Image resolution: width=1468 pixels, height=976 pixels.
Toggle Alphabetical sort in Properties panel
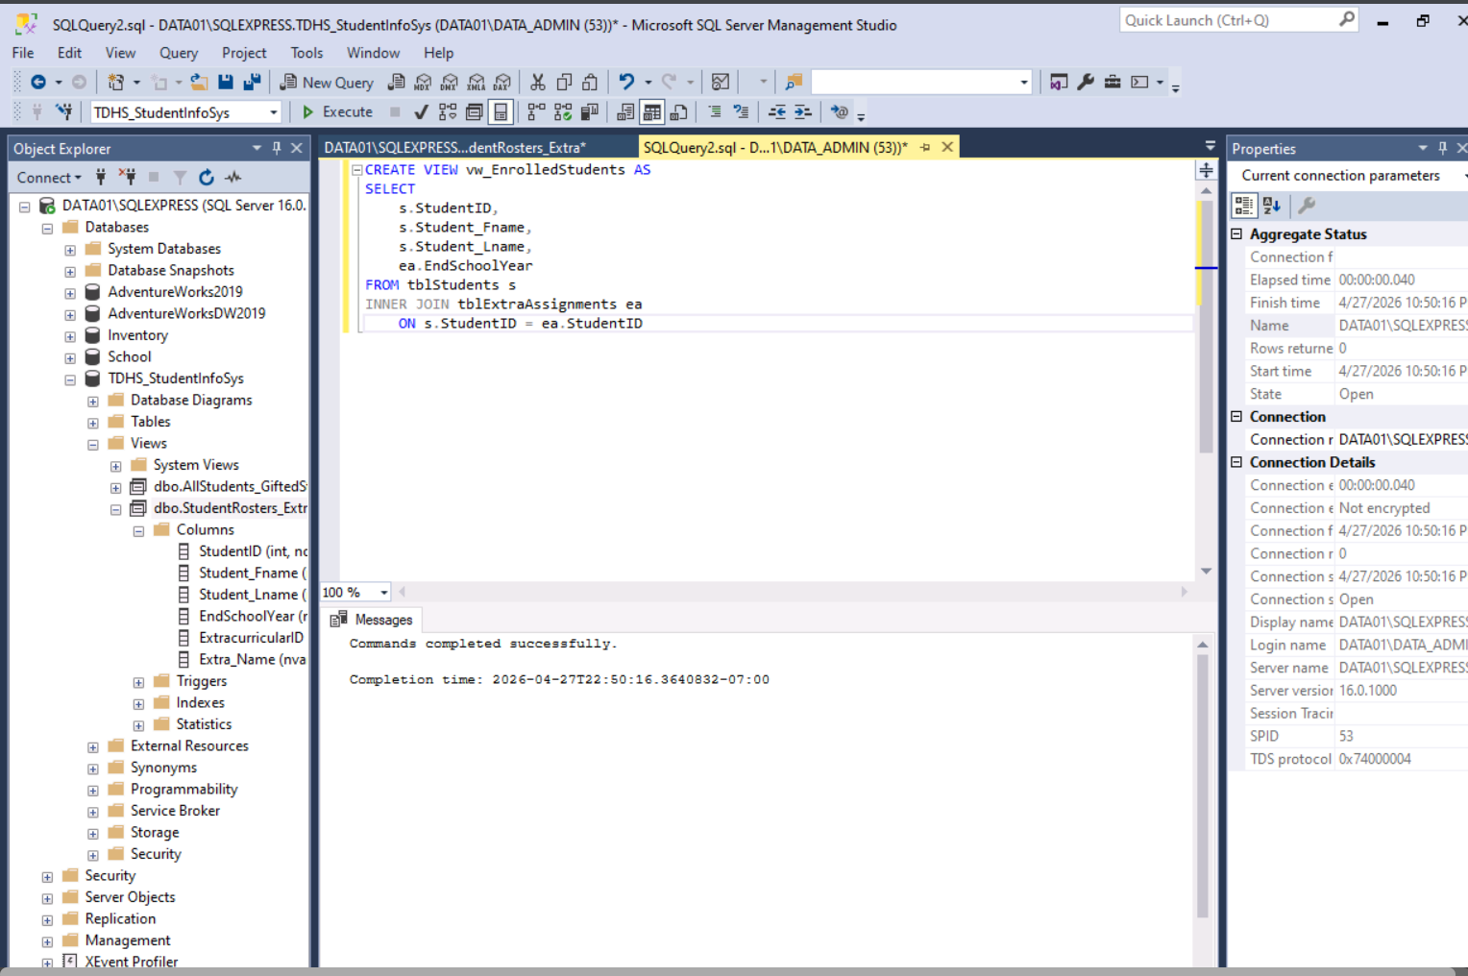click(x=1272, y=206)
